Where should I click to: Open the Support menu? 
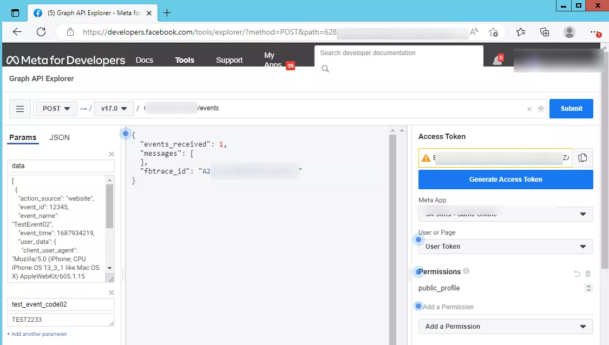[229, 60]
